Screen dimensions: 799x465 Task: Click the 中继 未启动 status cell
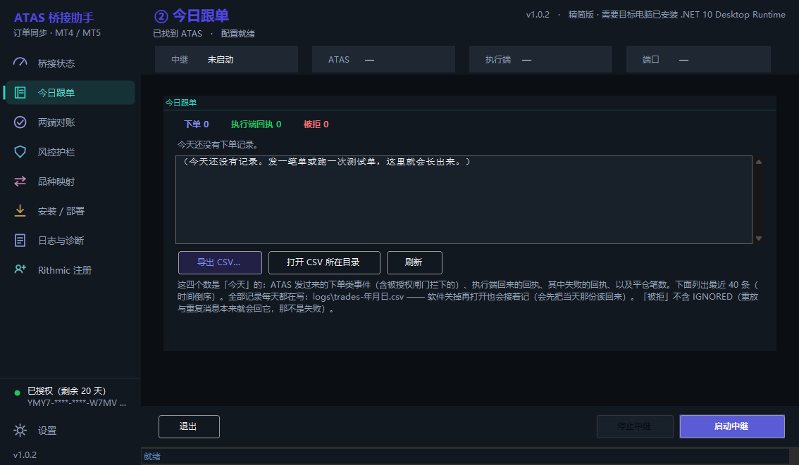(x=226, y=60)
